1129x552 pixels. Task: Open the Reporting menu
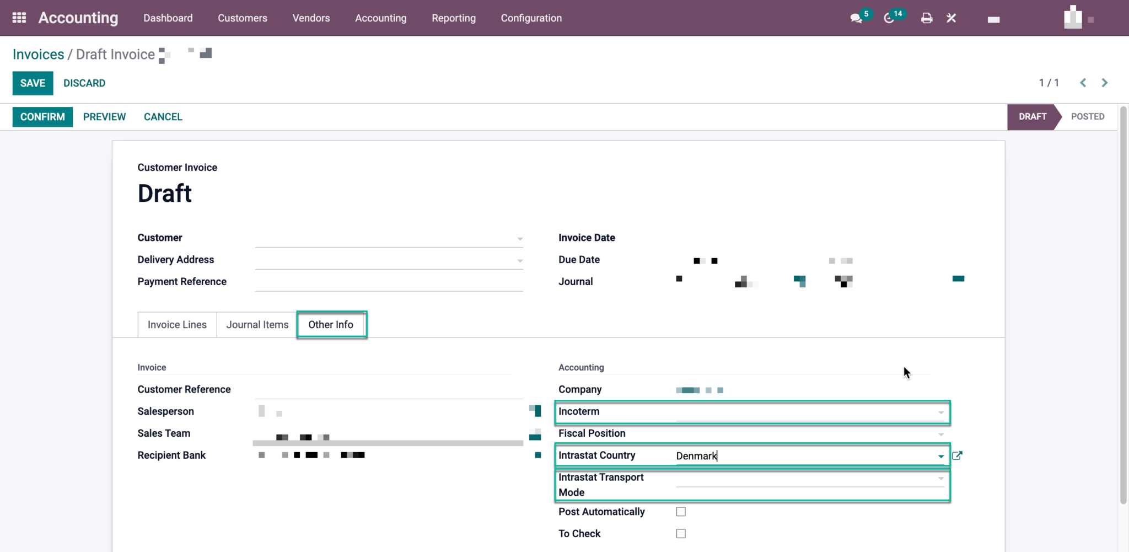click(453, 18)
